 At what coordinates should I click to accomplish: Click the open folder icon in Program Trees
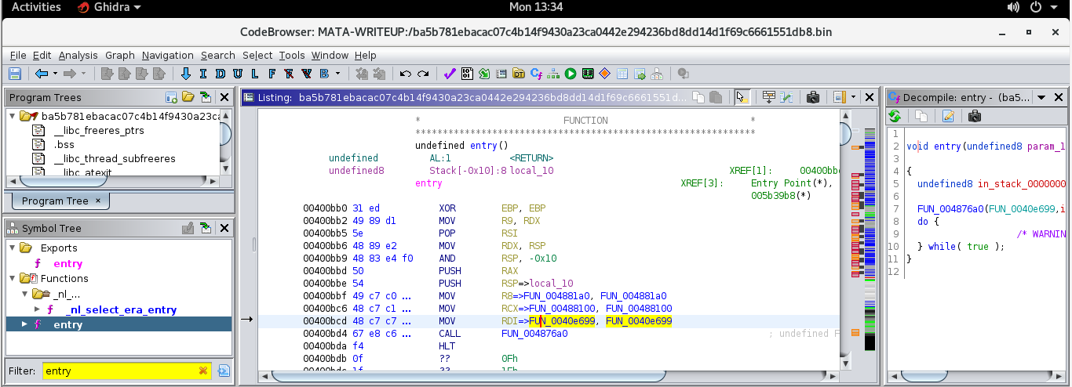(x=188, y=97)
